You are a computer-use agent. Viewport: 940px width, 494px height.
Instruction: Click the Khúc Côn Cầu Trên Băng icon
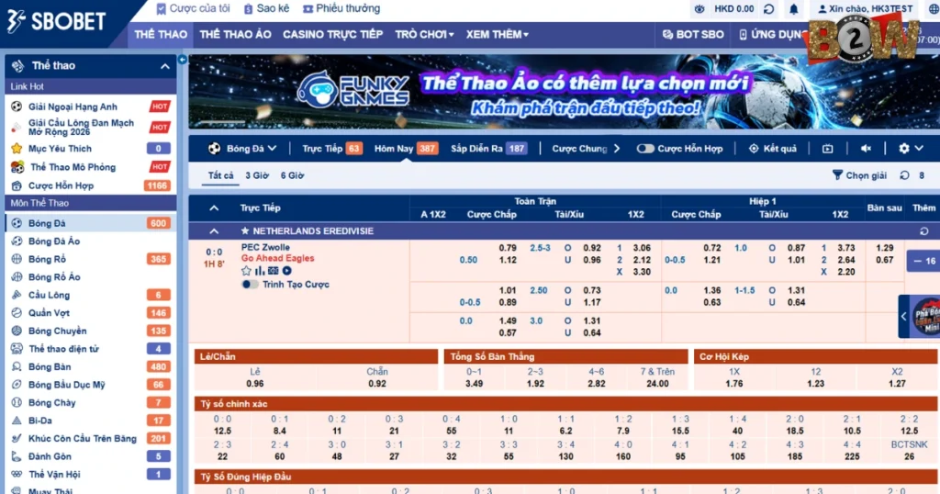(17, 438)
